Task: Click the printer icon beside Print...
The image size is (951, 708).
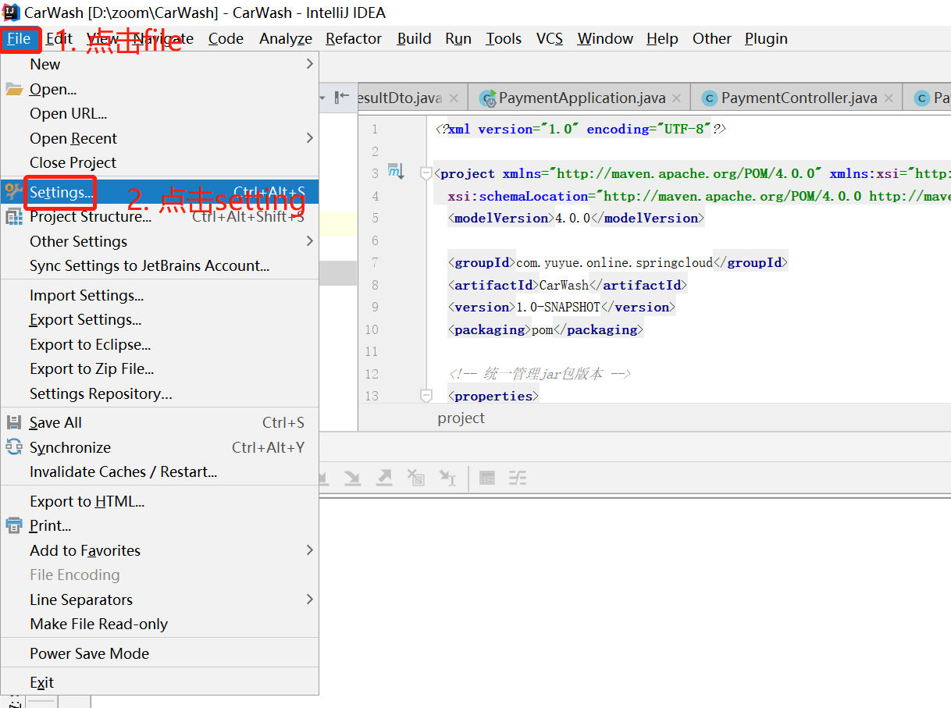Action: pyautogui.click(x=14, y=525)
